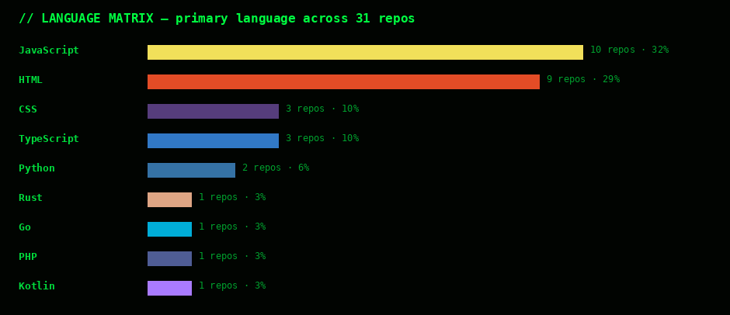Click the orange-red HTML bar
730x315 pixels.
[x=343, y=81]
